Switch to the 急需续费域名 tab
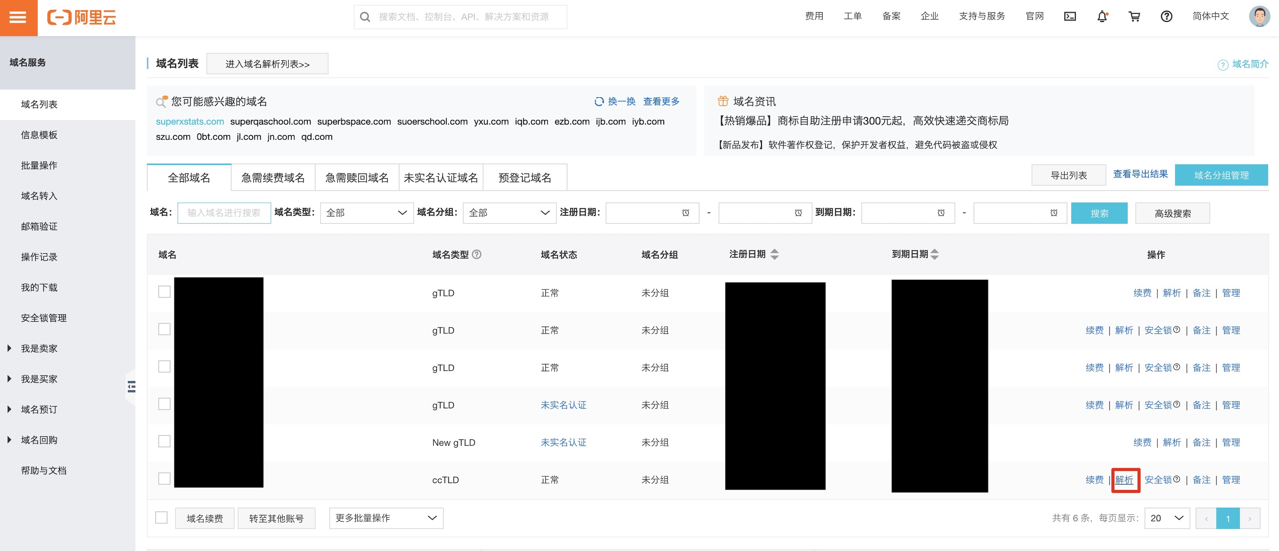1279x551 pixels. tap(272, 178)
